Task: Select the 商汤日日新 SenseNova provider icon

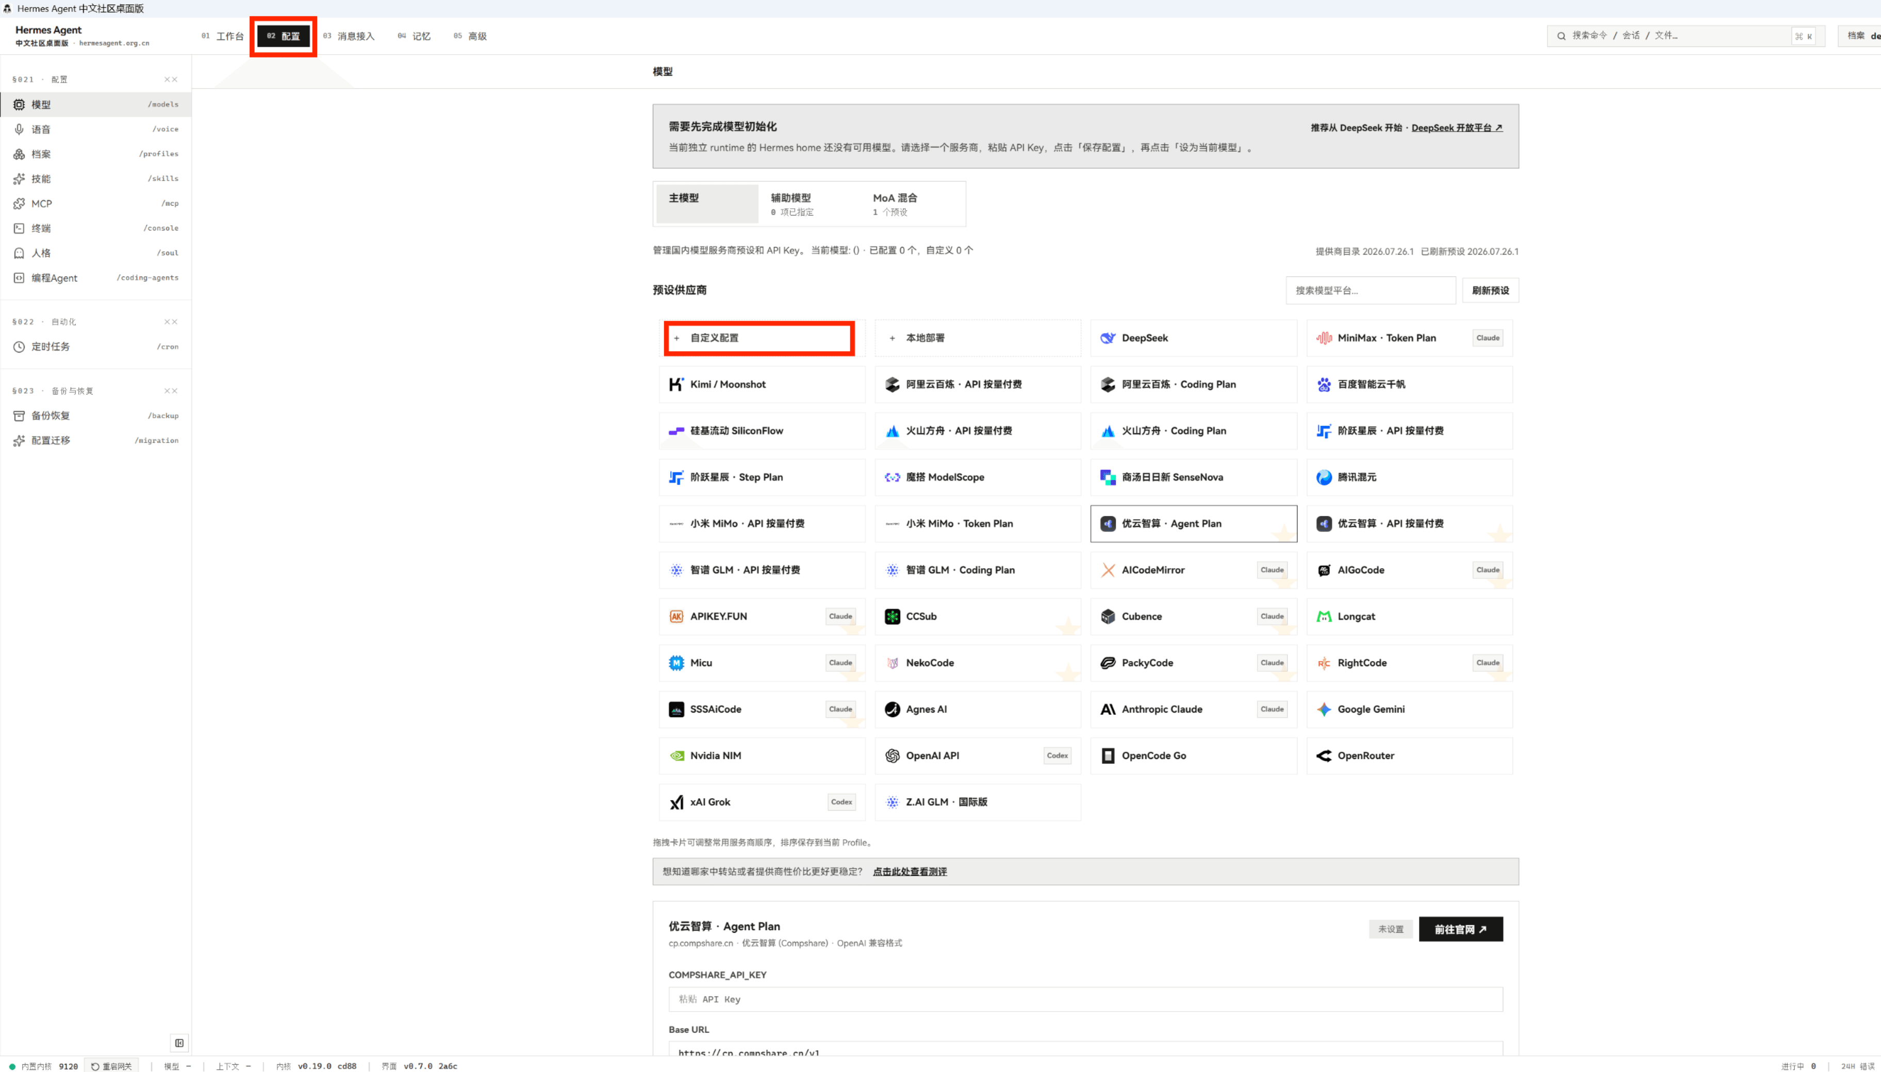Action: pyautogui.click(x=1108, y=477)
